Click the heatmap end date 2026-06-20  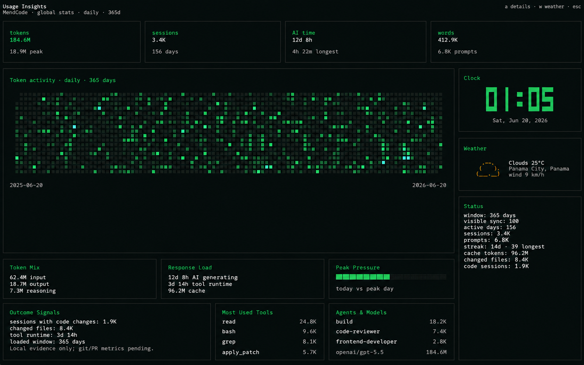pos(429,185)
